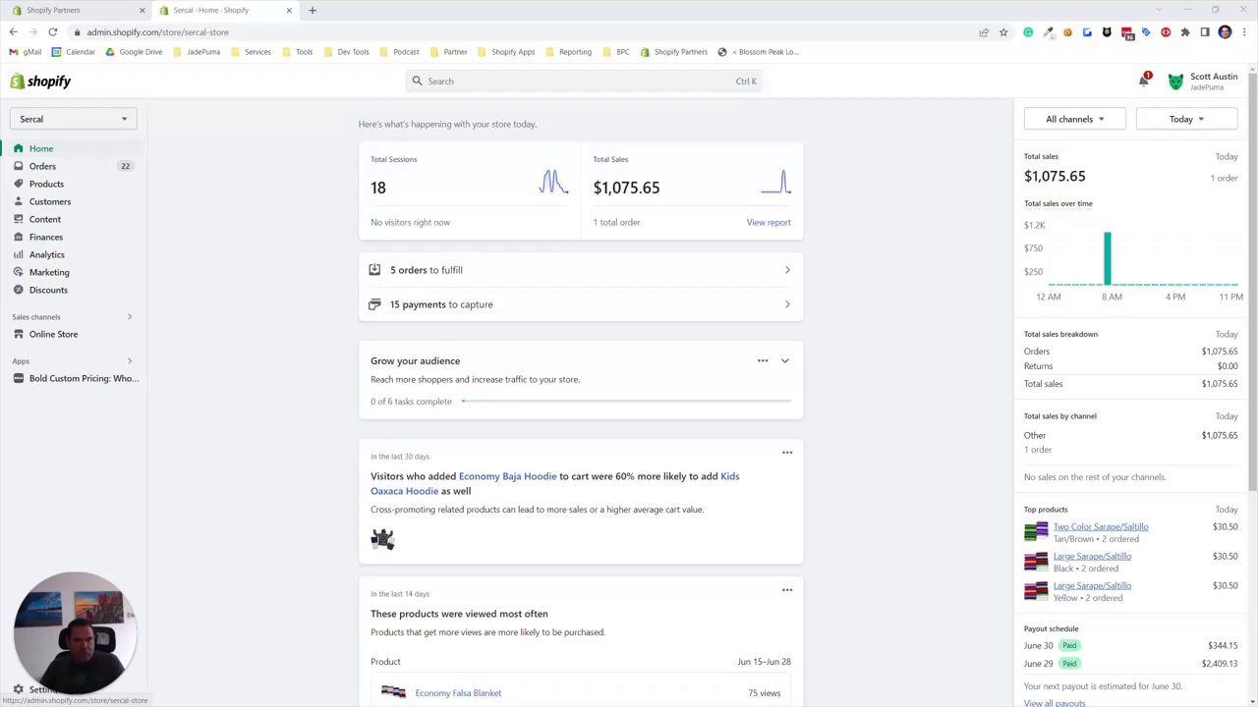Click the payments to capture card icon
1258x707 pixels.
(374, 304)
